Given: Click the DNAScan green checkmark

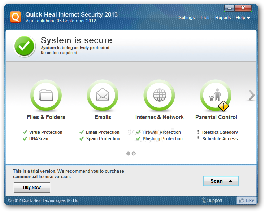Looking at the screenshot, I should pyautogui.click(x=25, y=139).
